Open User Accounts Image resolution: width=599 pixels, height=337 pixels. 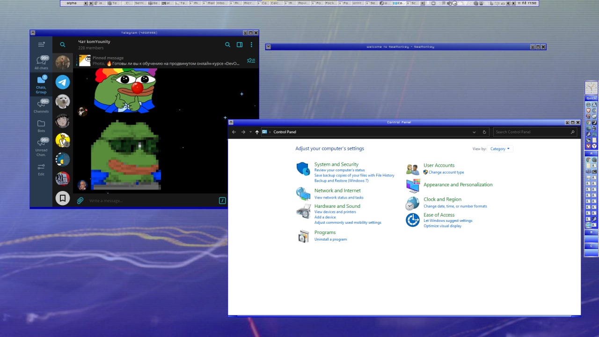[x=439, y=165]
